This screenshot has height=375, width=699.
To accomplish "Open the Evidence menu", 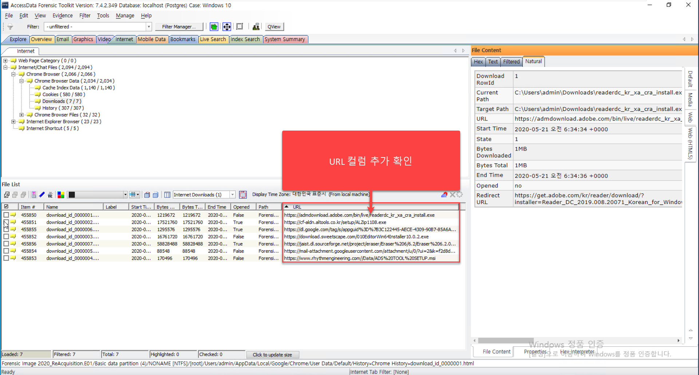I will [62, 16].
